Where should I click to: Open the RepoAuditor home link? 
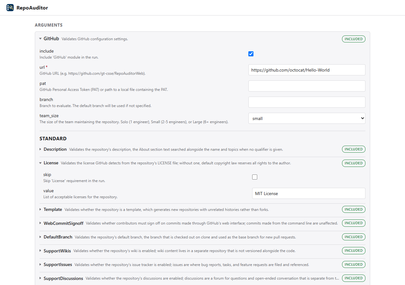pos(27,8)
